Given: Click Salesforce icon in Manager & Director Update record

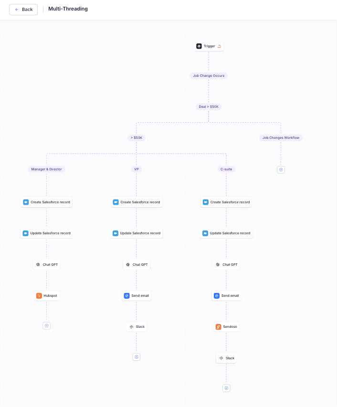Looking at the screenshot, I should [x=25, y=233].
